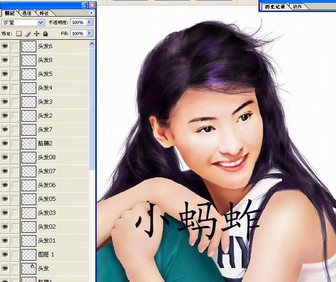Click the lock position move icon

[36, 34]
